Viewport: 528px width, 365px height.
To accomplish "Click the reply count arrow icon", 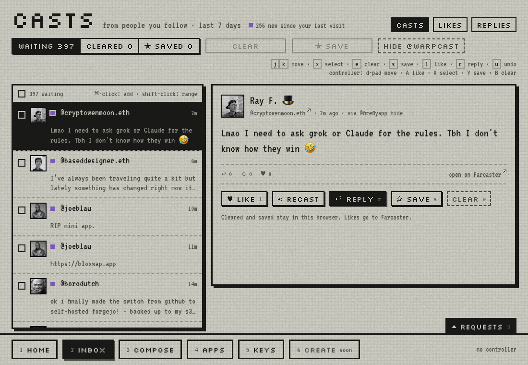I will [x=224, y=174].
